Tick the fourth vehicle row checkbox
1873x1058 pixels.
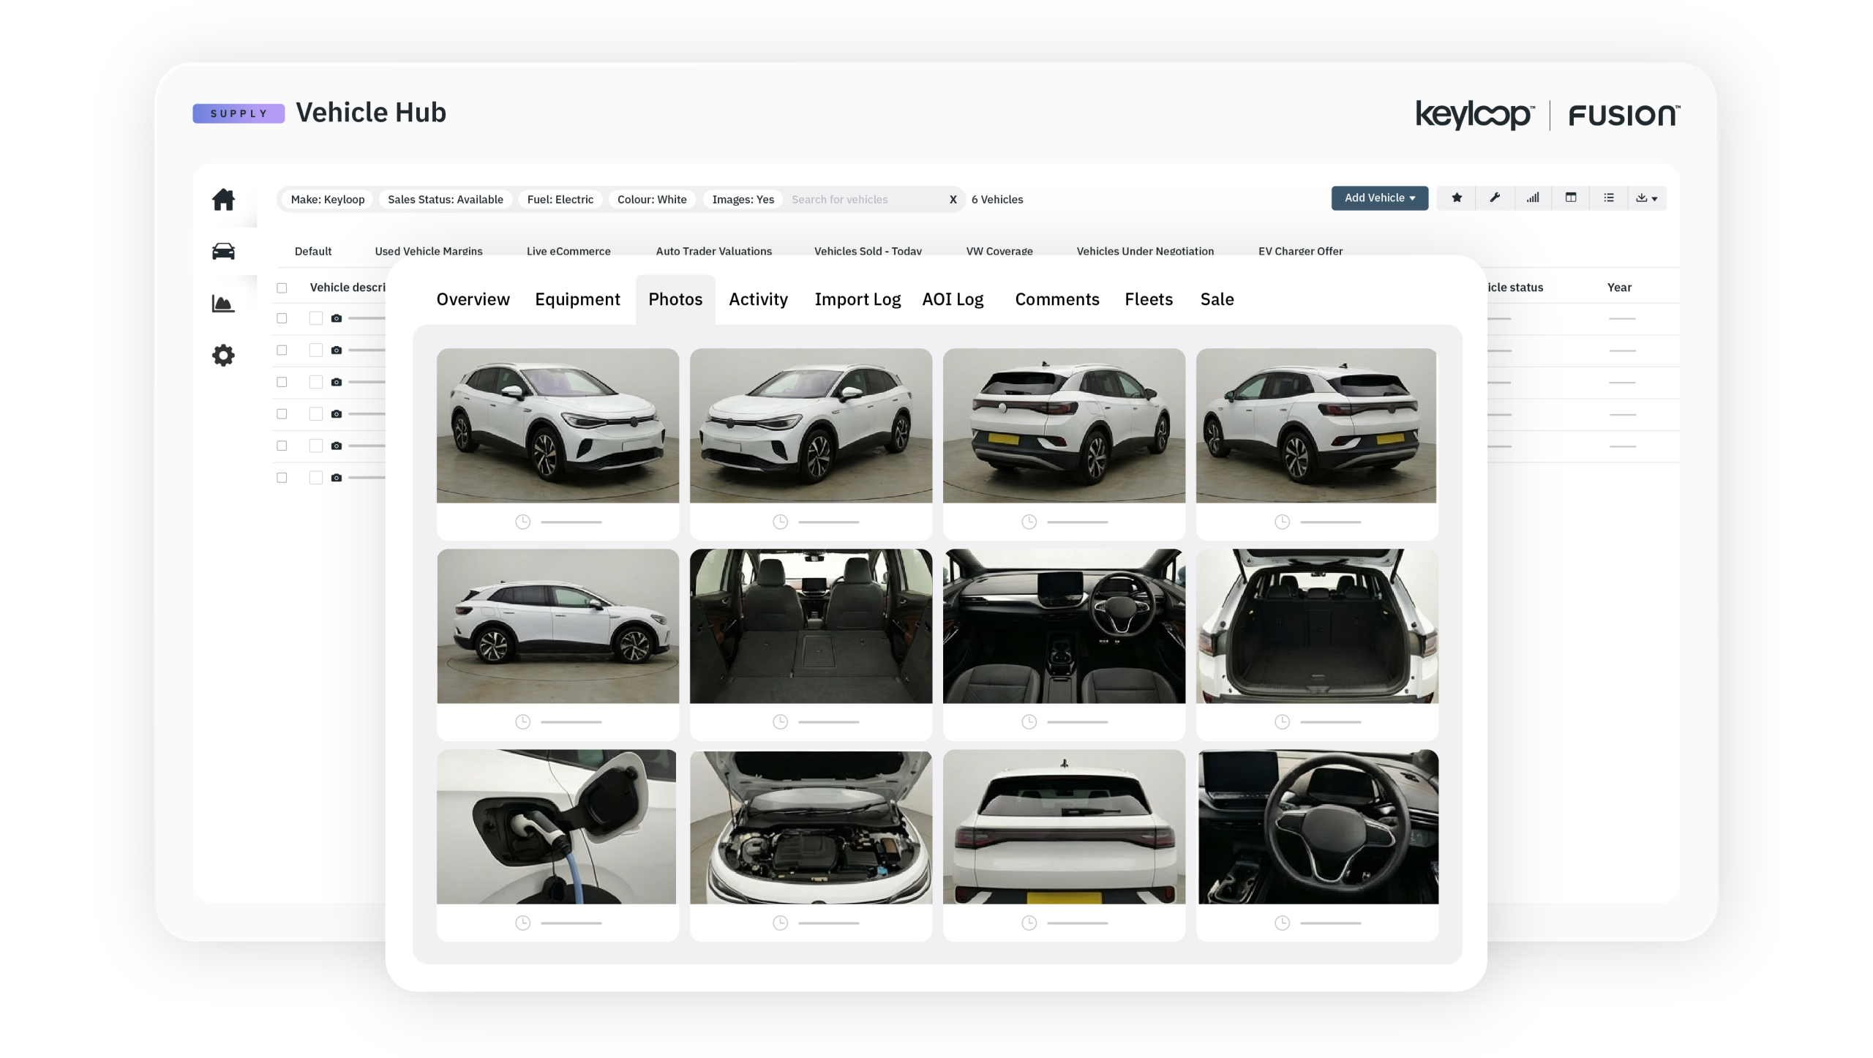pos(282,414)
